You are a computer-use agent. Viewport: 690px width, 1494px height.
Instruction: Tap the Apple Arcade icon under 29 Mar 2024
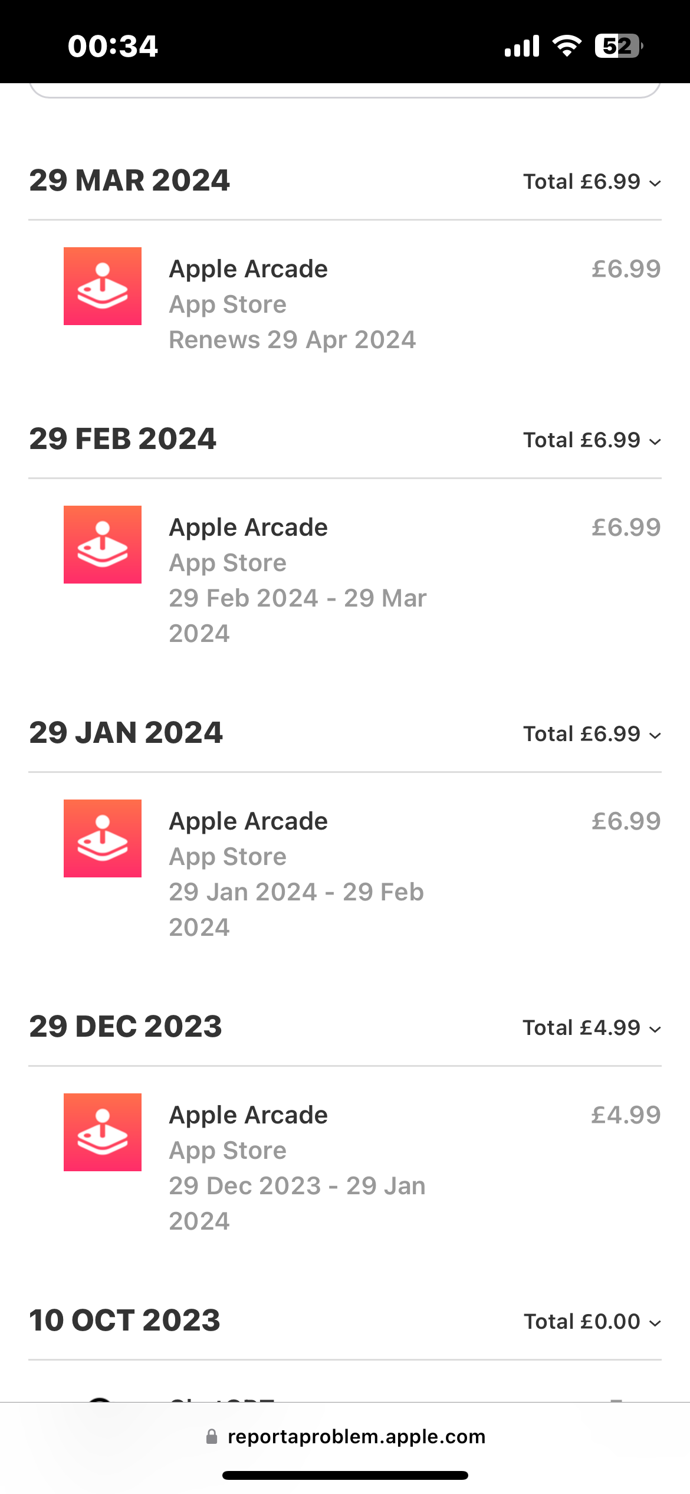coord(103,286)
